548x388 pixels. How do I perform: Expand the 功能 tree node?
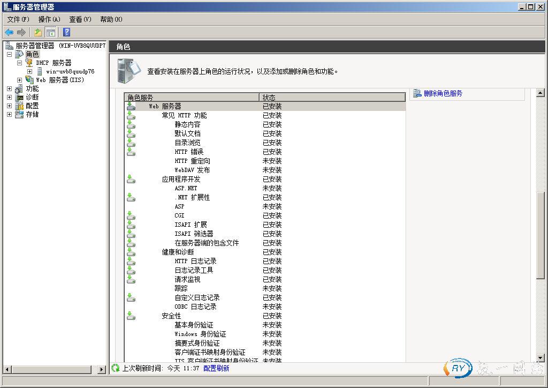click(9, 88)
